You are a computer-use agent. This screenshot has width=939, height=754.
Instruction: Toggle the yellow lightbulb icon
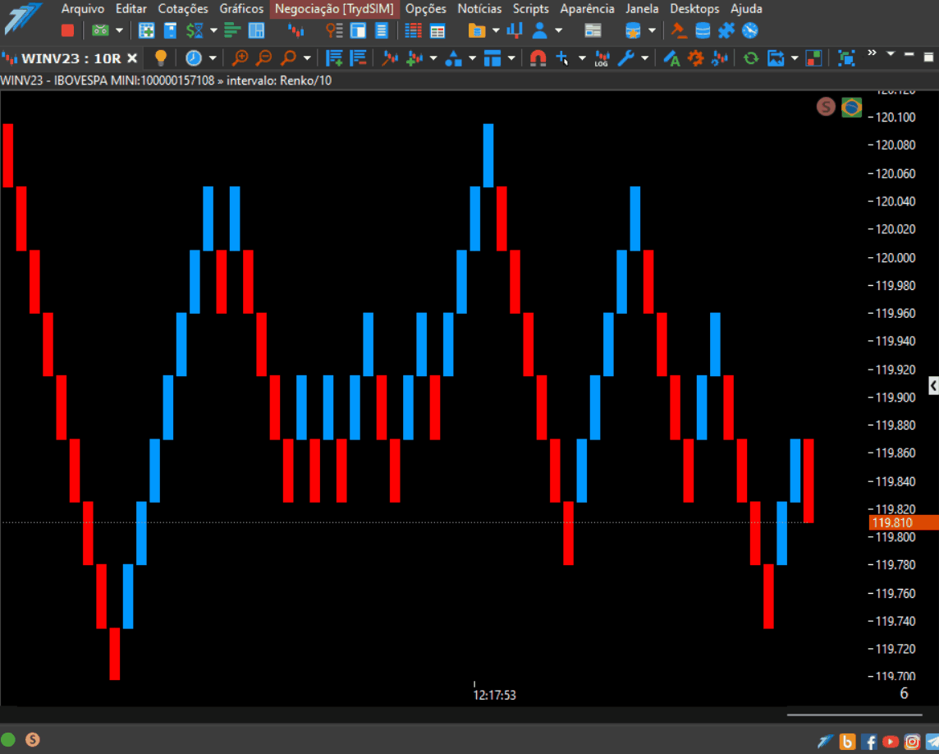pyautogui.click(x=161, y=58)
